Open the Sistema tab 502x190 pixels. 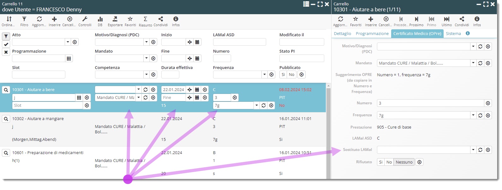coord(453,34)
